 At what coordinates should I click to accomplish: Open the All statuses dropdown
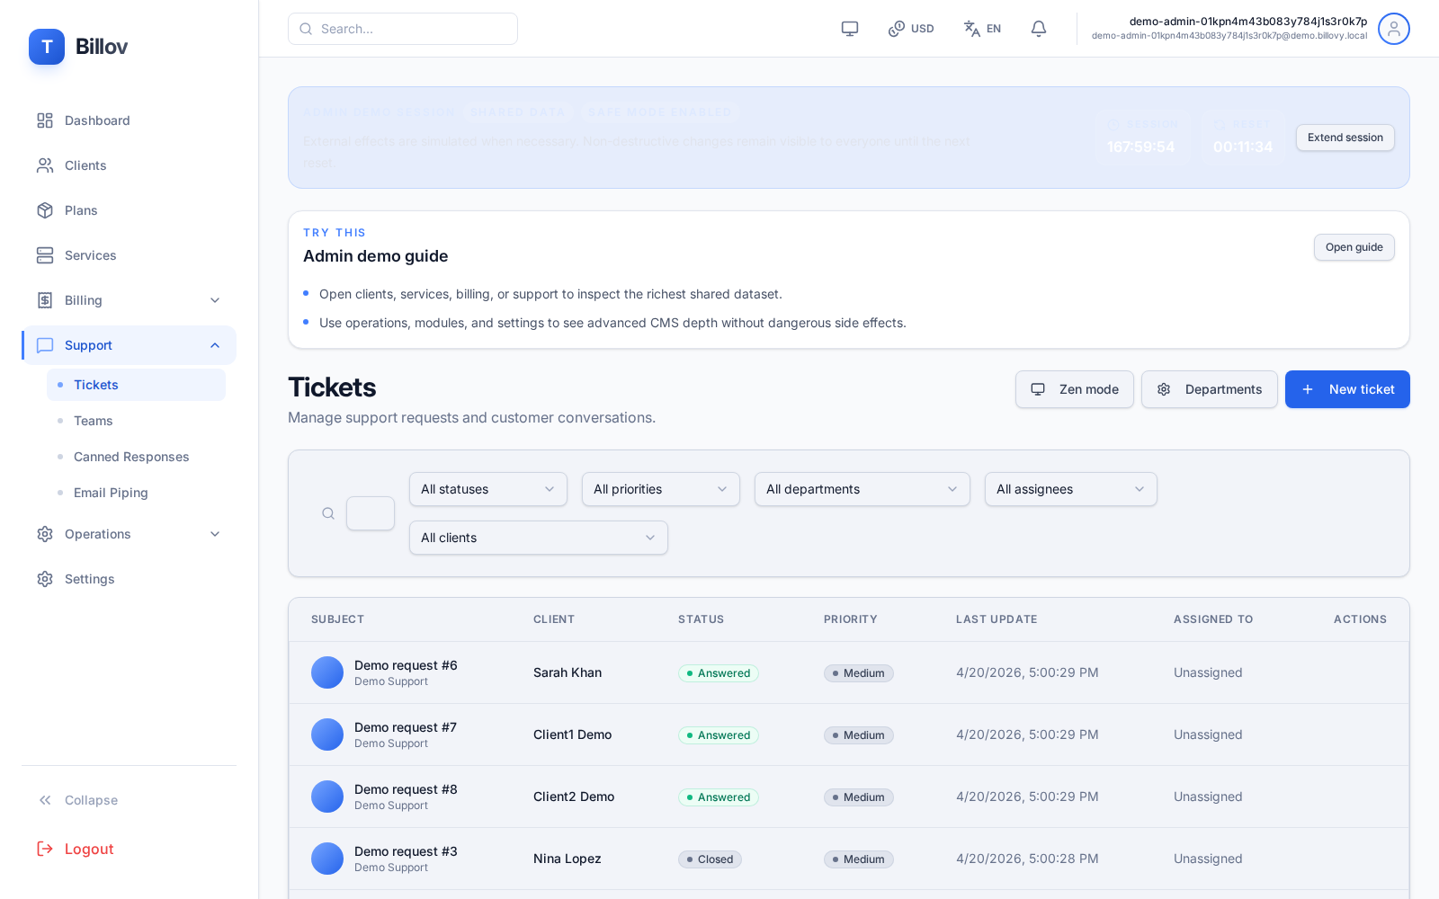click(x=487, y=489)
